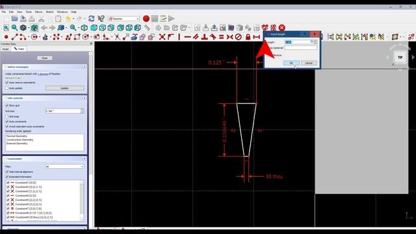Select the create point tool
The width and height of the screenshot is (416, 234).
click(x=6, y=37)
